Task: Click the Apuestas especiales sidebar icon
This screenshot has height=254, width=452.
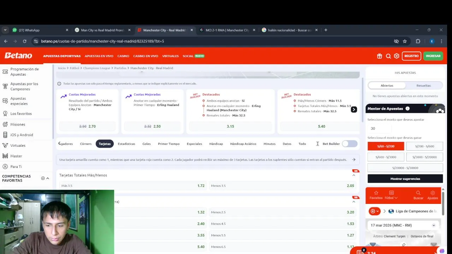Action: (5, 101)
